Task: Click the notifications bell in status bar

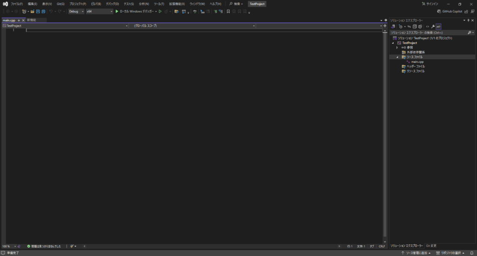Action: 471,253
